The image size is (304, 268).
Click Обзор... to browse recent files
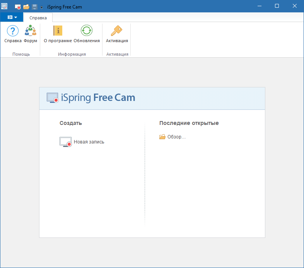(172, 137)
